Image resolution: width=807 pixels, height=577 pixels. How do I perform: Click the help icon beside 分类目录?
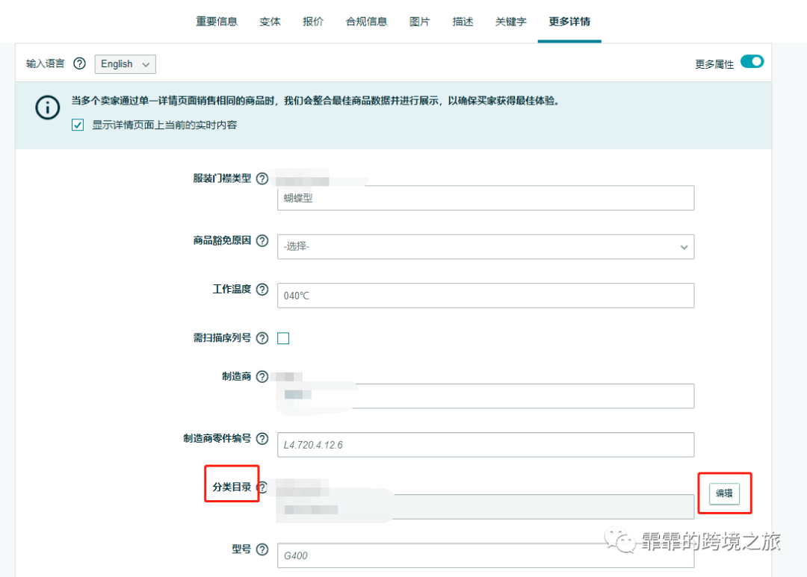tap(262, 487)
